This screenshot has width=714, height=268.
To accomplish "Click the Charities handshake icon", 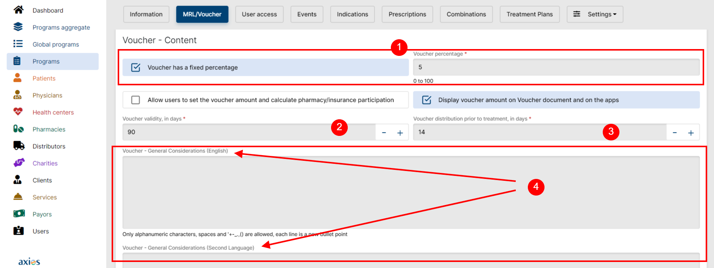I will [x=19, y=163].
